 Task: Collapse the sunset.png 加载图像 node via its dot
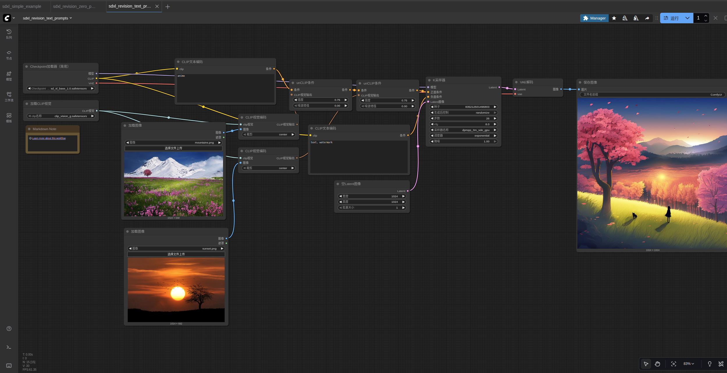tap(128, 232)
